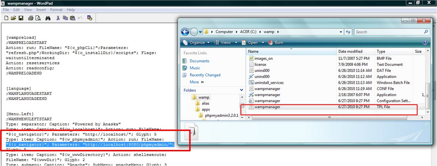Expand the arrow after Computer in address bar
Viewport: 437px width, 166px height.
click(x=237, y=32)
